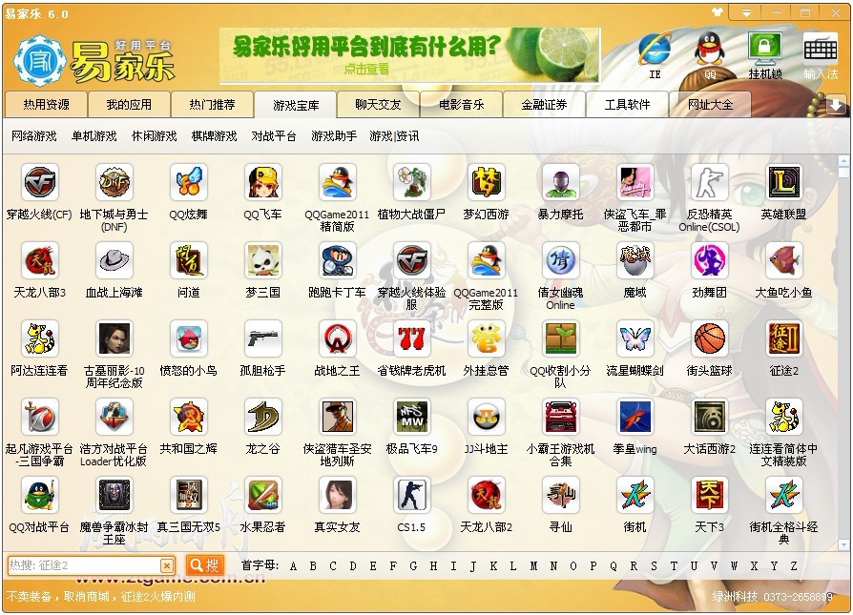
Task: Show the 棋牌游戏 subcategory
Action: 215,136
